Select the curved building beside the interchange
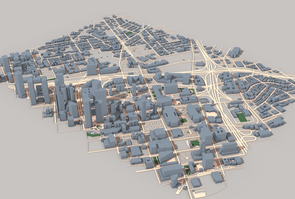 pos(199,81)
